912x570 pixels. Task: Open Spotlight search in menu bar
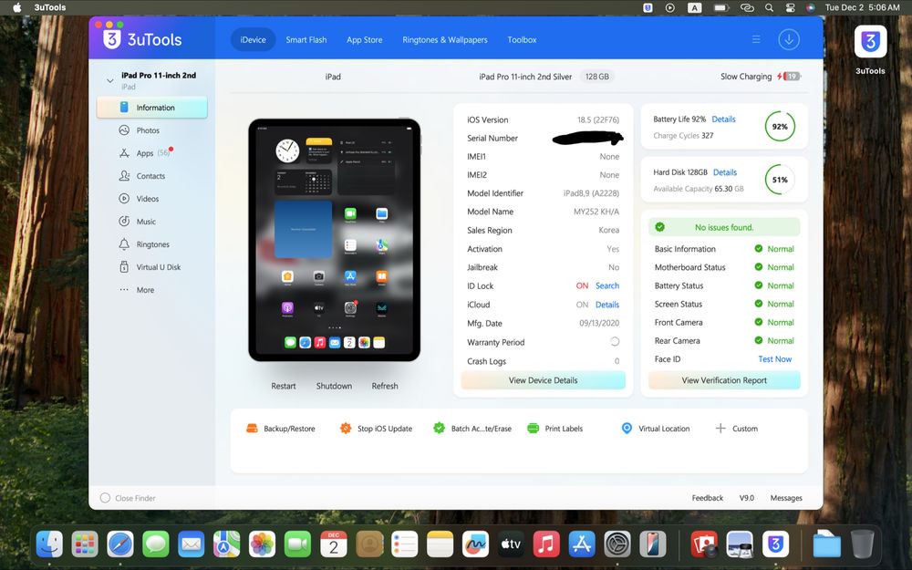click(x=769, y=7)
